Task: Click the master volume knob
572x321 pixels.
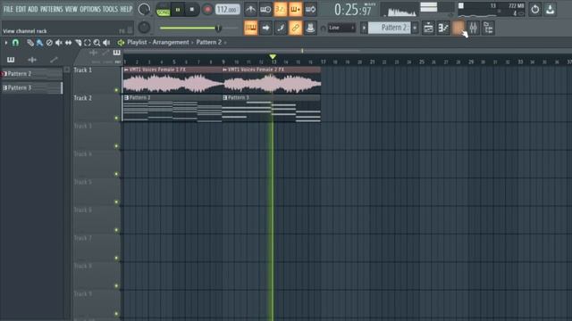Action: pos(144,10)
